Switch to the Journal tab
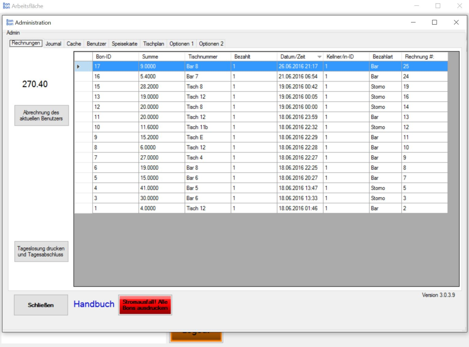The height and width of the screenshot is (347, 469). point(53,43)
